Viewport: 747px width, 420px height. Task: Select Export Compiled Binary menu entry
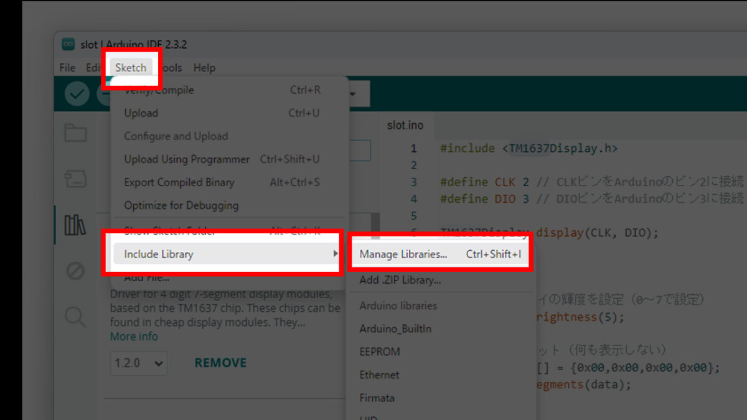coord(179,182)
